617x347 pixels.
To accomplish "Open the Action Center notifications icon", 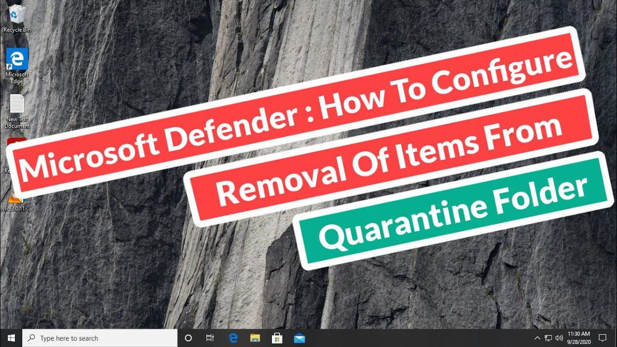I will click(603, 338).
